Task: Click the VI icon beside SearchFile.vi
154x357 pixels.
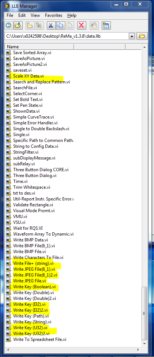Action: 9,88
